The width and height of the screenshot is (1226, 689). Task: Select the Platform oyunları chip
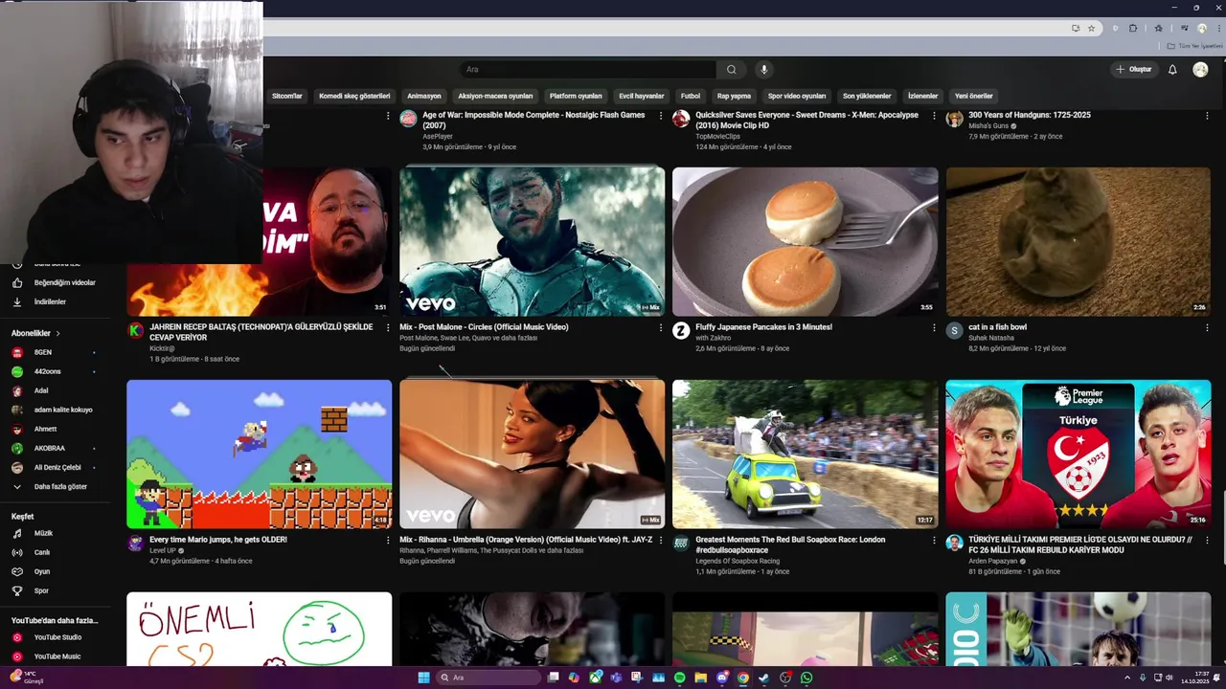point(576,96)
